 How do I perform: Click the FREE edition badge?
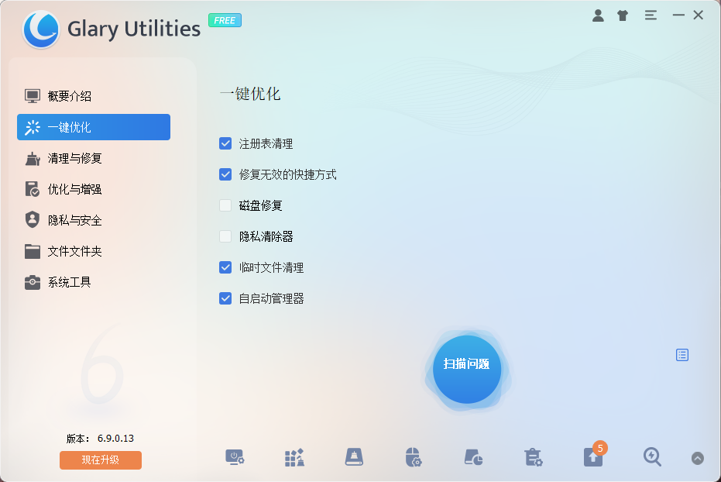[225, 20]
